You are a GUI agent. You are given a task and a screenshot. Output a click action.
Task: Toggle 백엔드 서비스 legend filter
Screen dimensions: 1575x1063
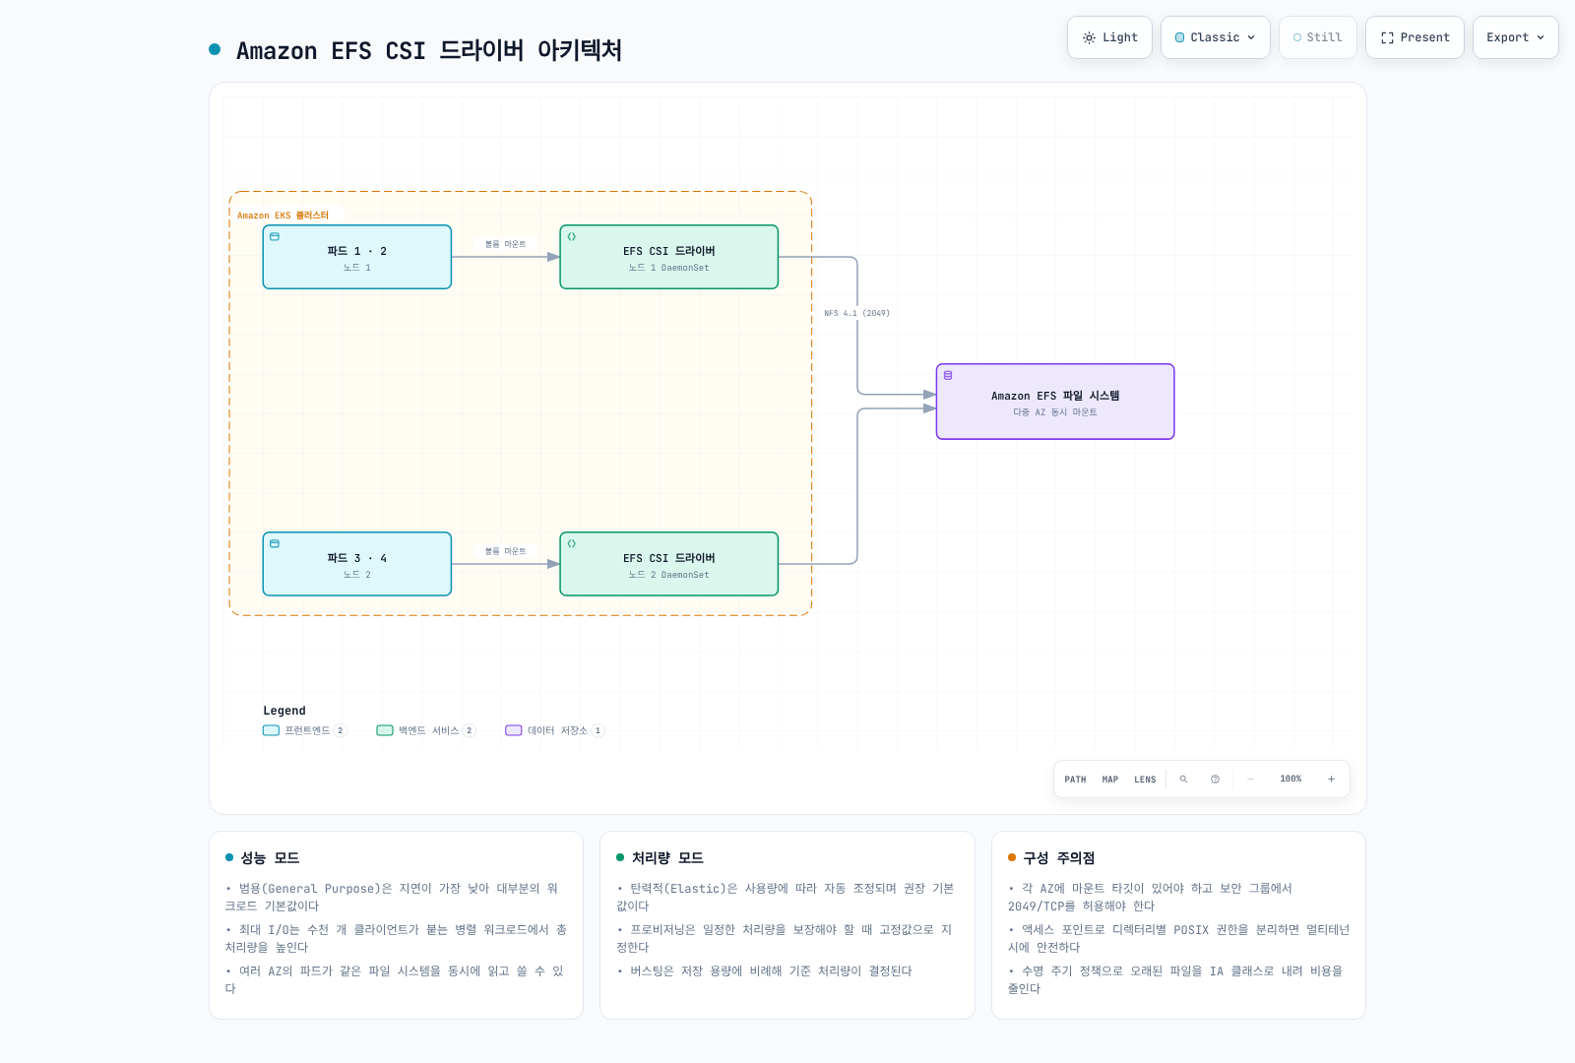click(426, 730)
